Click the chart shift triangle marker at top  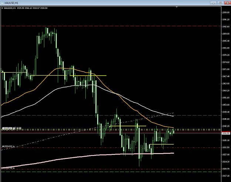[177, 7]
